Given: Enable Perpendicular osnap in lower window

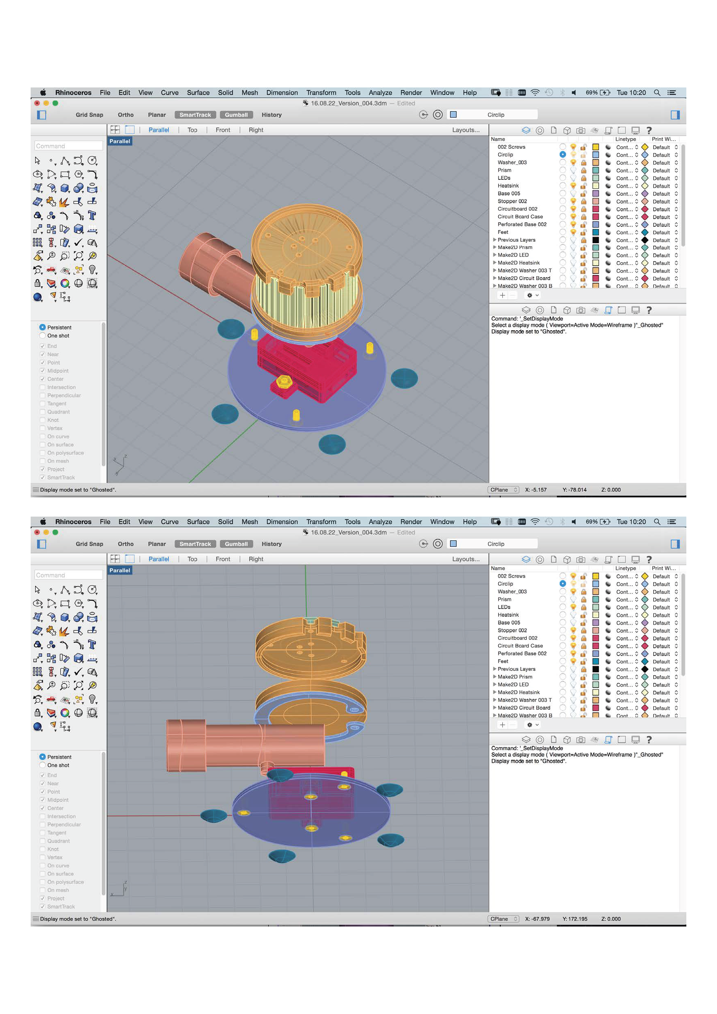Looking at the screenshot, I should tap(43, 824).
